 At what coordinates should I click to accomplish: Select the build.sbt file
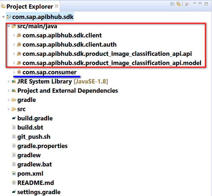pos(30,127)
